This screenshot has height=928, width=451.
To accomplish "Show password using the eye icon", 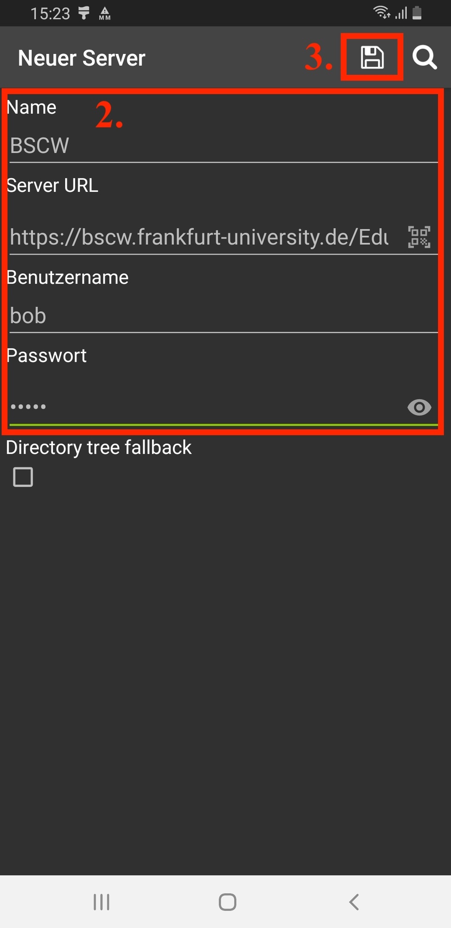I will click(419, 407).
